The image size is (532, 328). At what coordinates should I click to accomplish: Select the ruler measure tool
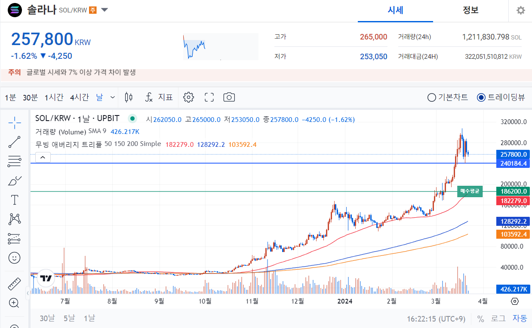coord(15,284)
